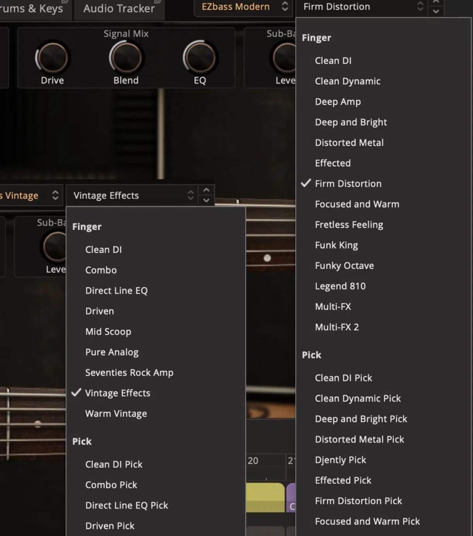Collapse the Firm Distortion preset dropdown at top
This screenshot has height=536, width=473.
point(362,7)
